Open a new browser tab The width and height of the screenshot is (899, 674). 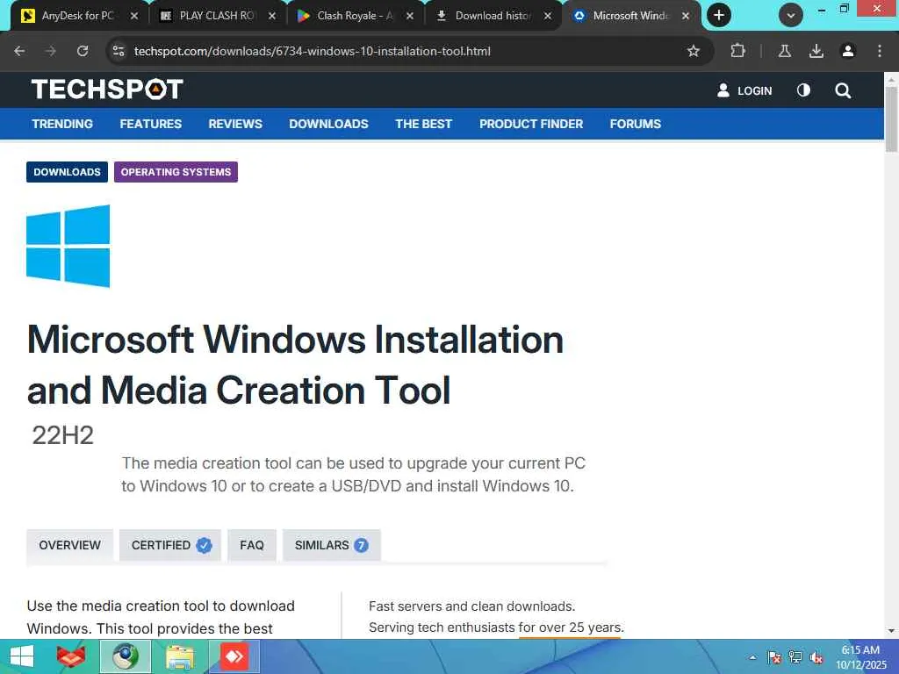pos(719,16)
